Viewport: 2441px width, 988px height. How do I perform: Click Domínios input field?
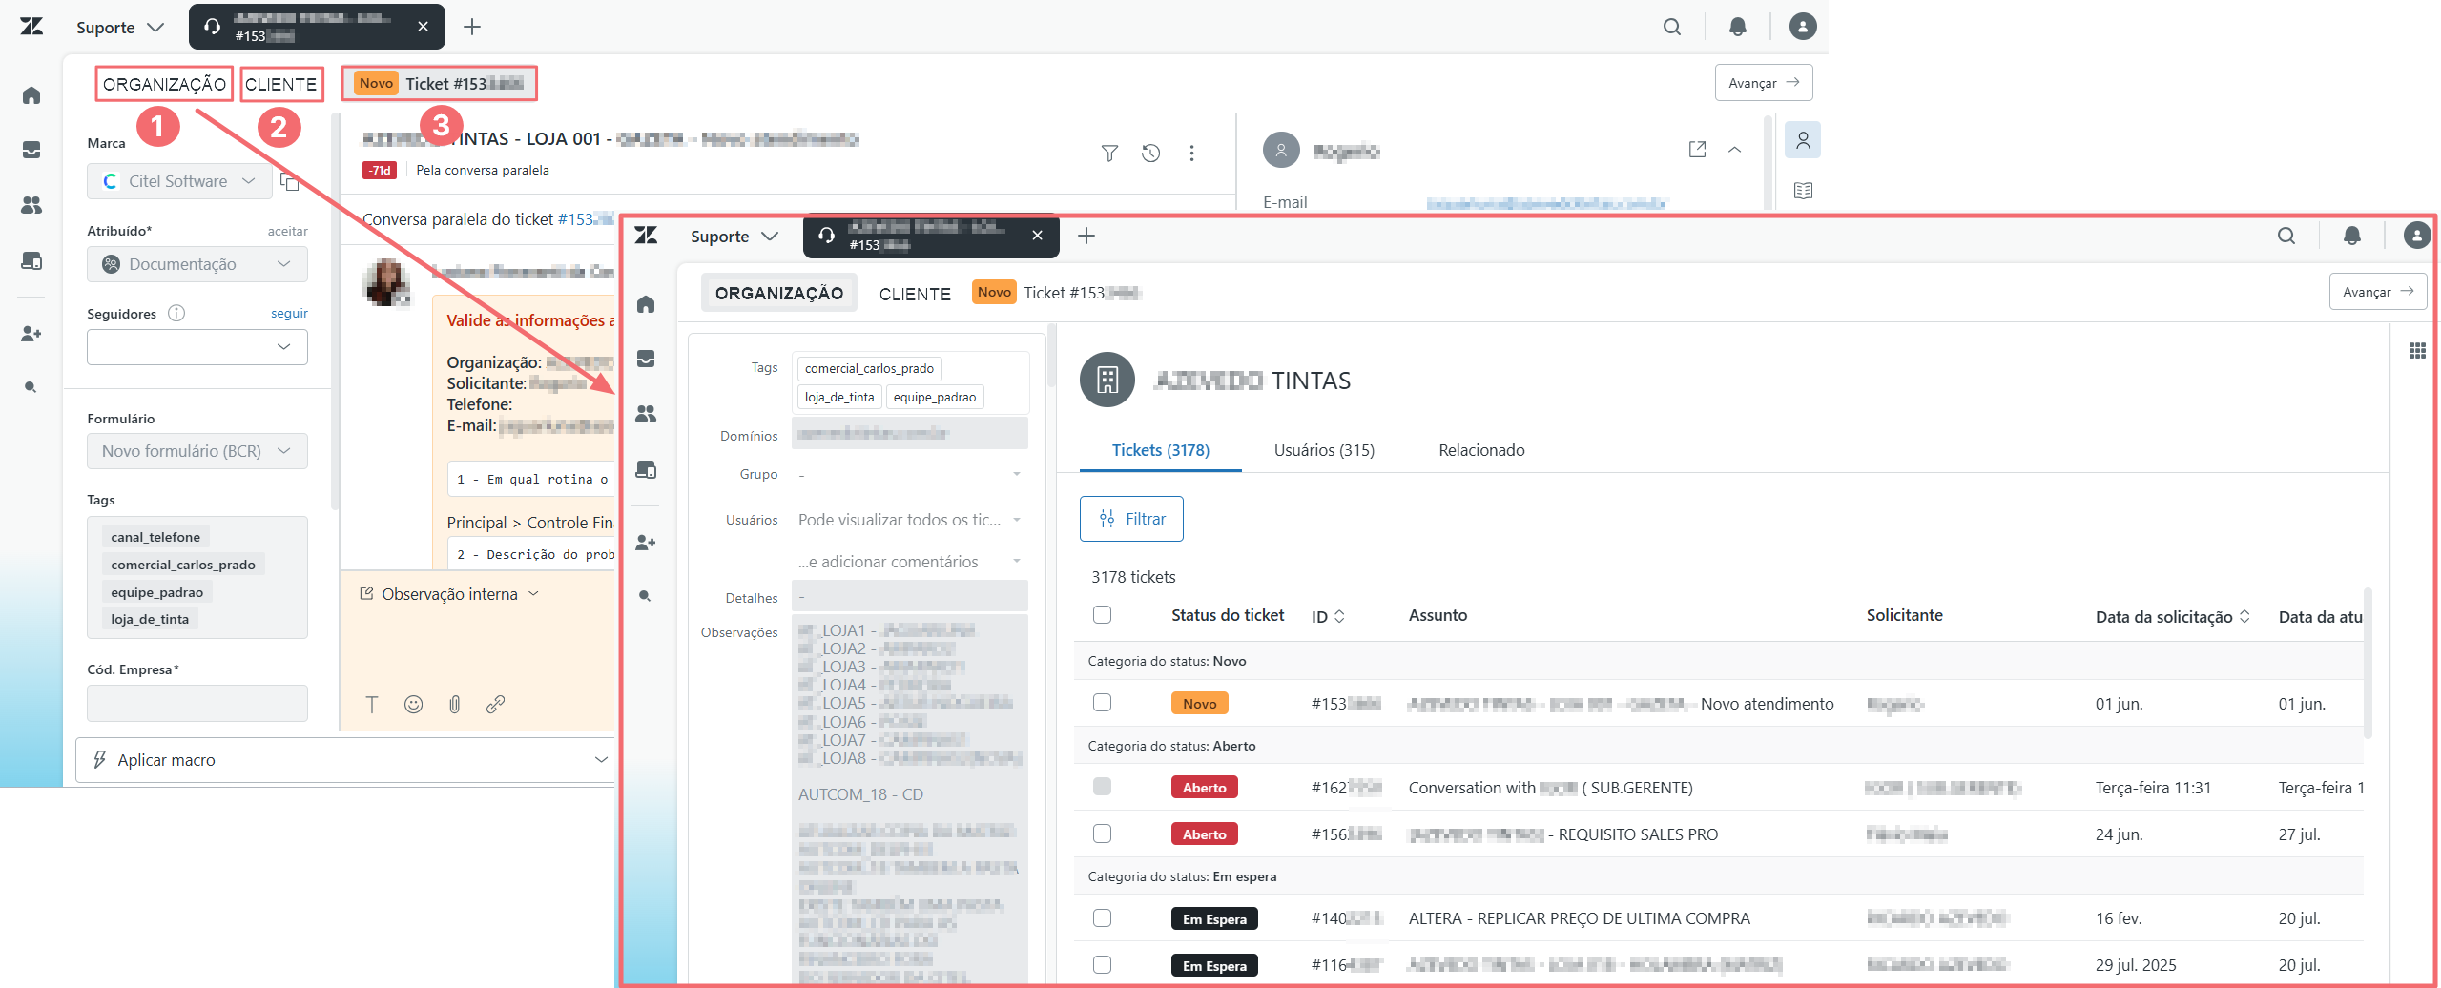(x=910, y=433)
